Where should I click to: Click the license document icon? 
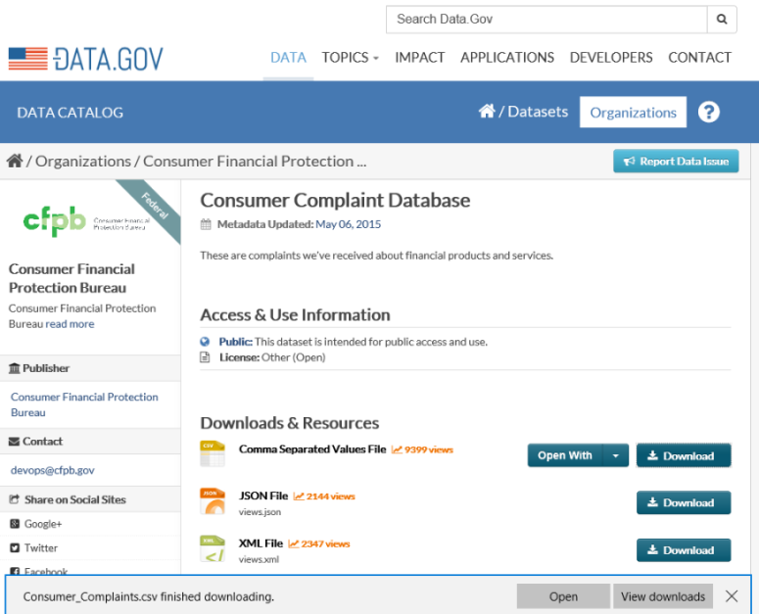point(205,357)
